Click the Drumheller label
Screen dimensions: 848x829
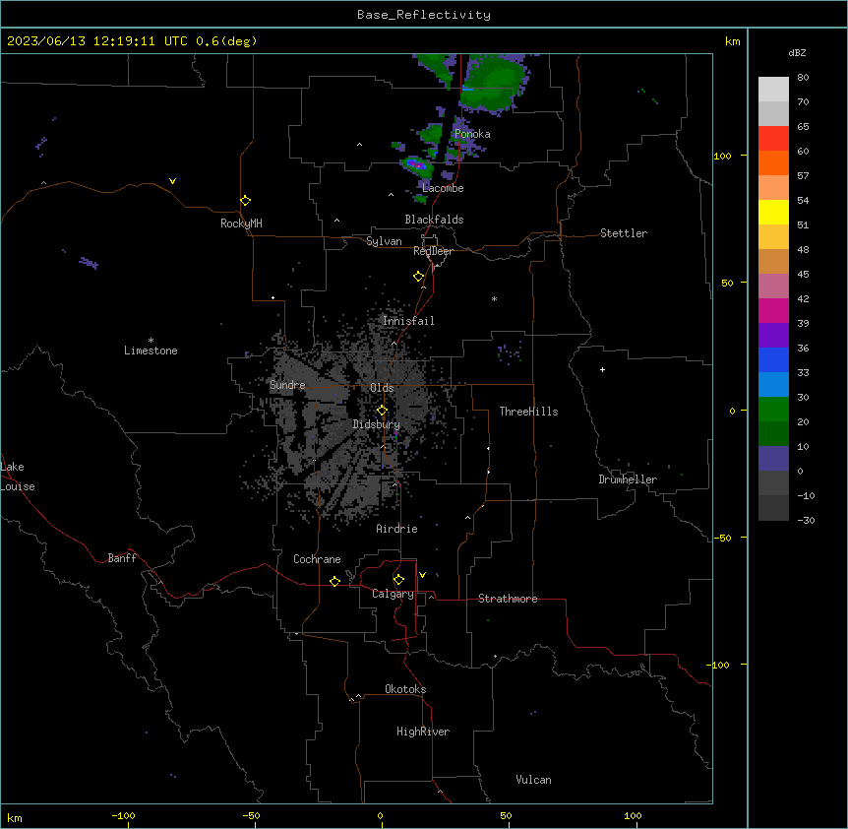coord(628,479)
